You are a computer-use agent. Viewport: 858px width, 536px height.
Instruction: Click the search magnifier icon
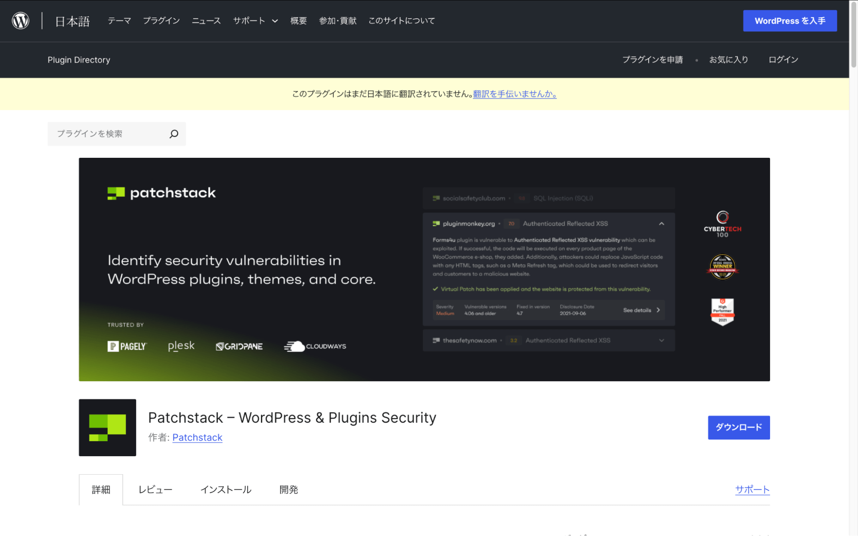(173, 134)
